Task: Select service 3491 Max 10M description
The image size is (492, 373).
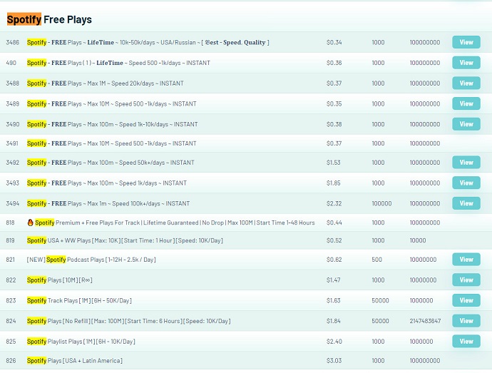Action: pos(111,143)
